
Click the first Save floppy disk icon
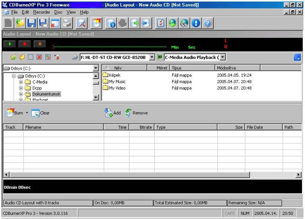pyautogui.click(x=32, y=24)
